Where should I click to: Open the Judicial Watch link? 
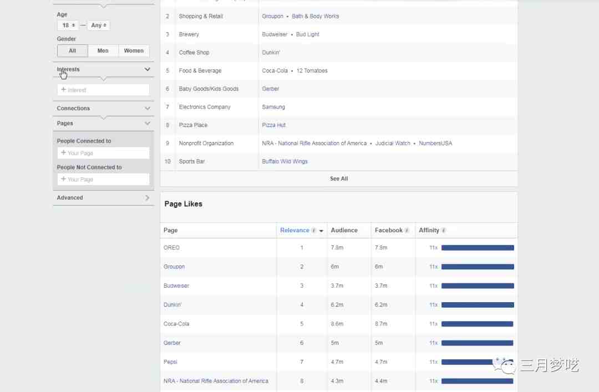(393, 143)
